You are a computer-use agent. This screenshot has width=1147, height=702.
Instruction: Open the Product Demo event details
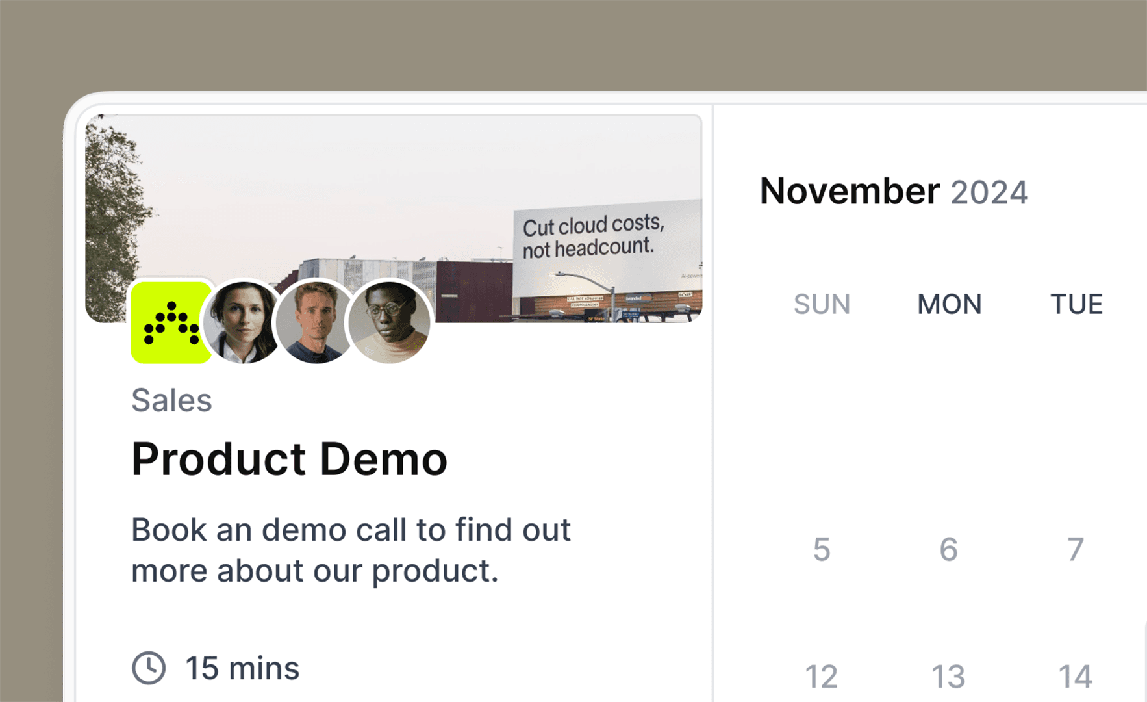[x=289, y=458]
